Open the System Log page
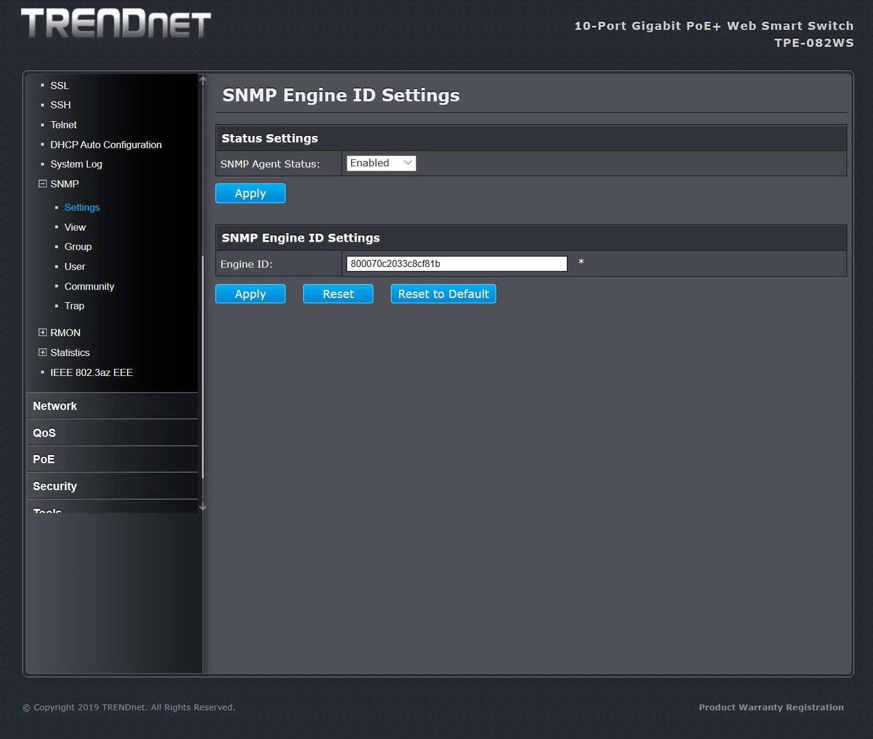873x739 pixels. [x=76, y=164]
